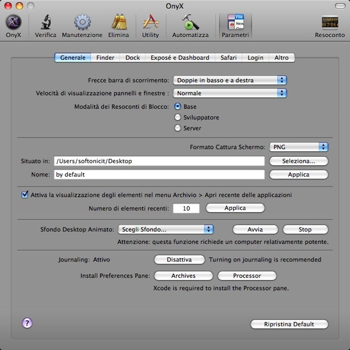This screenshot has width=350, height=350.
Task: Click the Situato in path field
Action: pyautogui.click(x=159, y=161)
